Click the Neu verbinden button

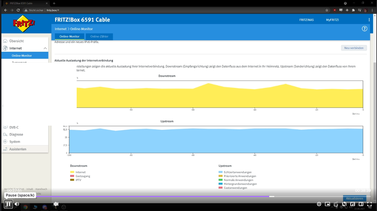tap(354, 48)
